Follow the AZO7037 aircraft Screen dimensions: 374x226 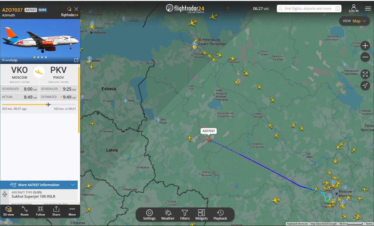coord(40,211)
